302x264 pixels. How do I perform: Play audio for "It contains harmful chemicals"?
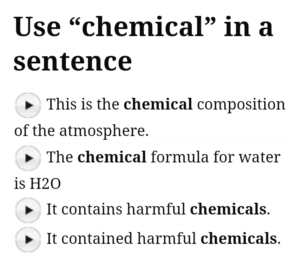point(28,210)
